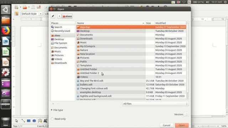Viewport: 228px width, 128px height.
Task: Open the Version dropdown
Action: 186,114
